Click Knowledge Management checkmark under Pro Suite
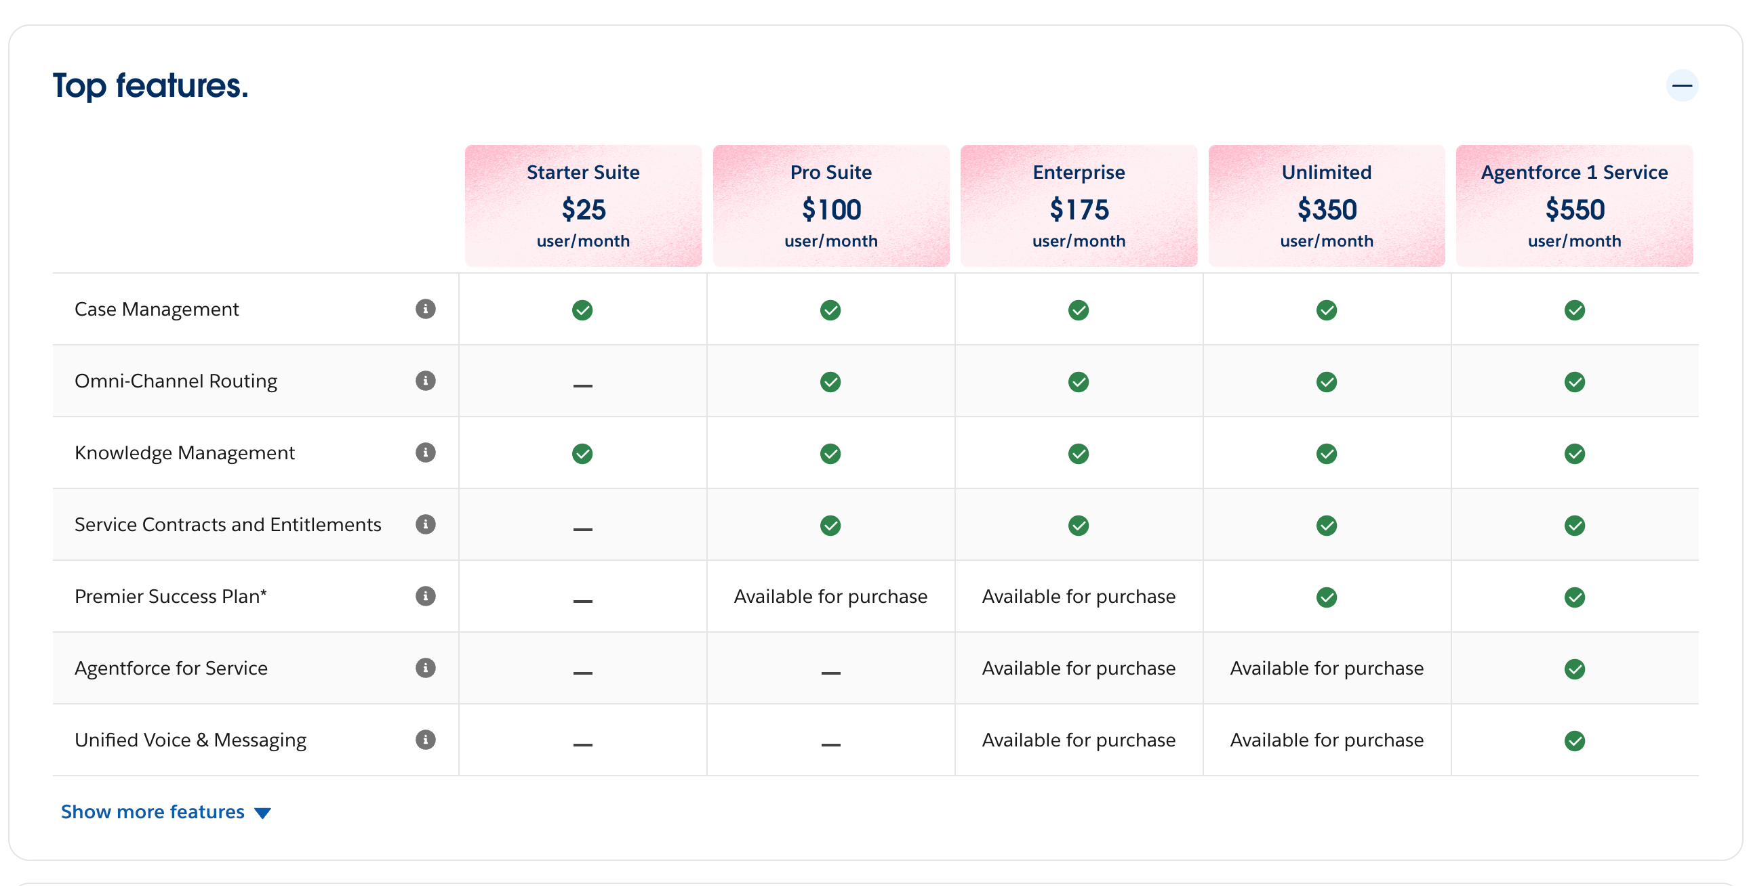This screenshot has height=886, width=1749. (x=830, y=455)
